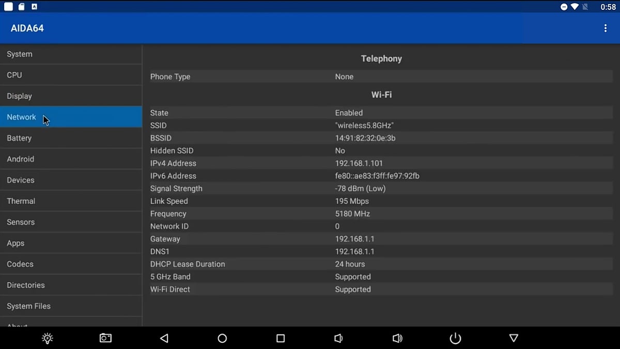Viewport: 620px width, 349px height.
Task: Open the System Files category
Action: (x=71, y=306)
